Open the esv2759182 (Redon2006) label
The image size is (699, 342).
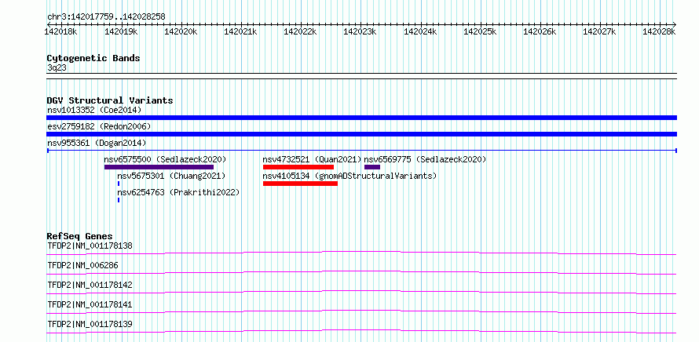tap(99, 126)
